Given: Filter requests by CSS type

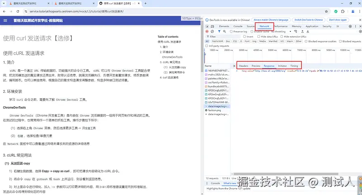Looking at the screenshot, I should [235, 41].
